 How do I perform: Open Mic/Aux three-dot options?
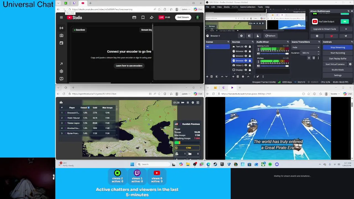tap(258, 62)
